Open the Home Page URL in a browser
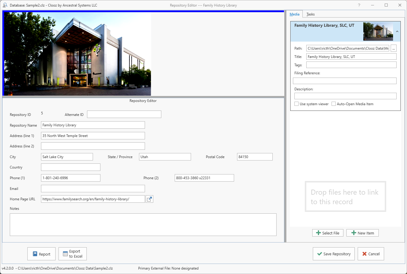 pyautogui.click(x=149, y=199)
